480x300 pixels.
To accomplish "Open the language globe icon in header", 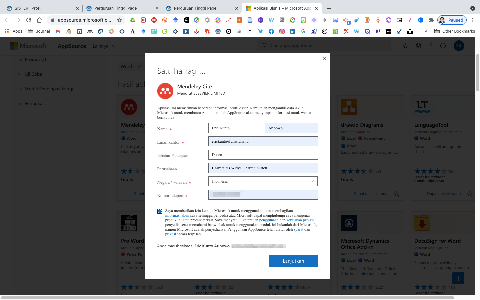I will point(418,46).
